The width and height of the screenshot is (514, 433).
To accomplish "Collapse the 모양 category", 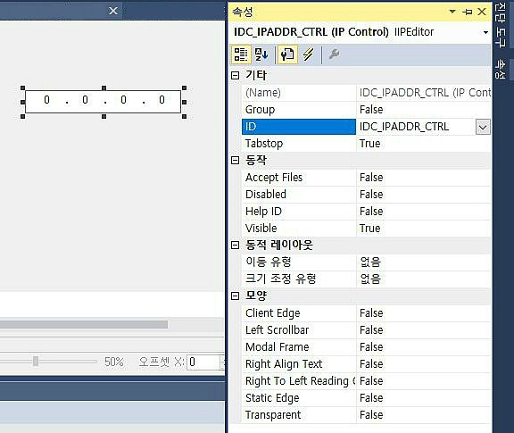I will [235, 296].
